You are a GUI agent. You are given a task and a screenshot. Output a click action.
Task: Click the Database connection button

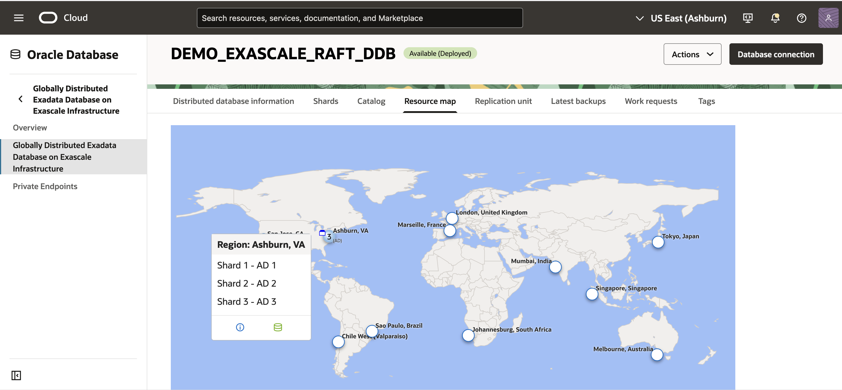point(776,54)
